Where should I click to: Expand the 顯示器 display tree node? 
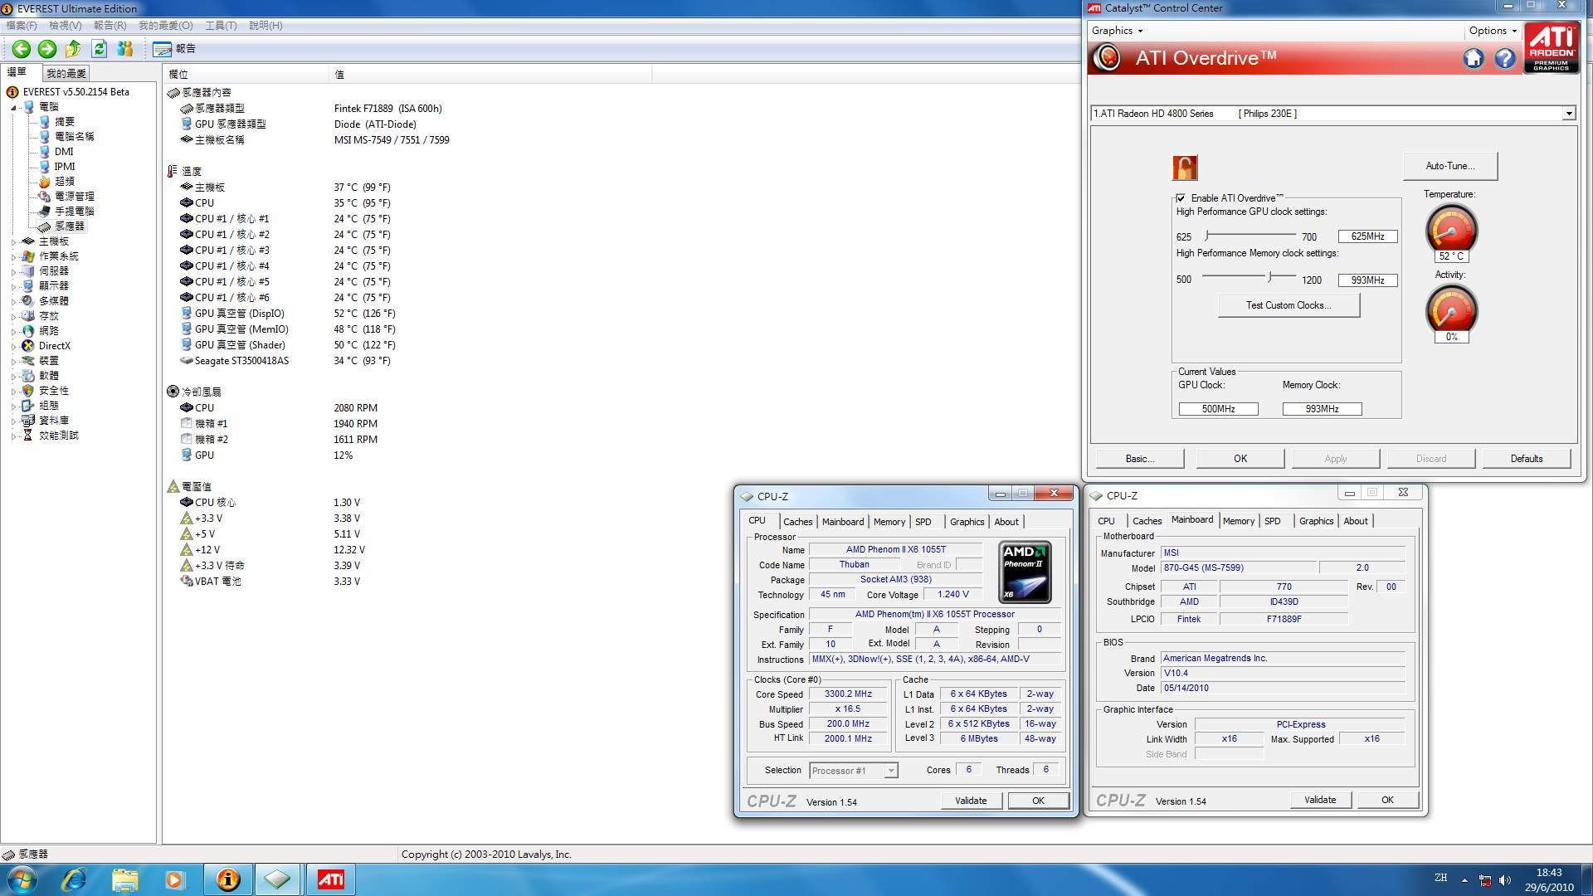(14, 286)
